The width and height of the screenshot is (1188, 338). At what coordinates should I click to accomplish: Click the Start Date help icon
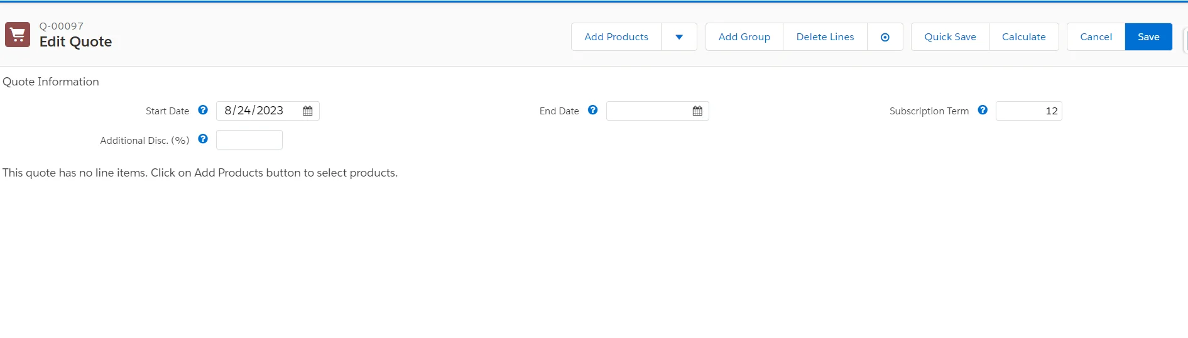click(x=203, y=110)
